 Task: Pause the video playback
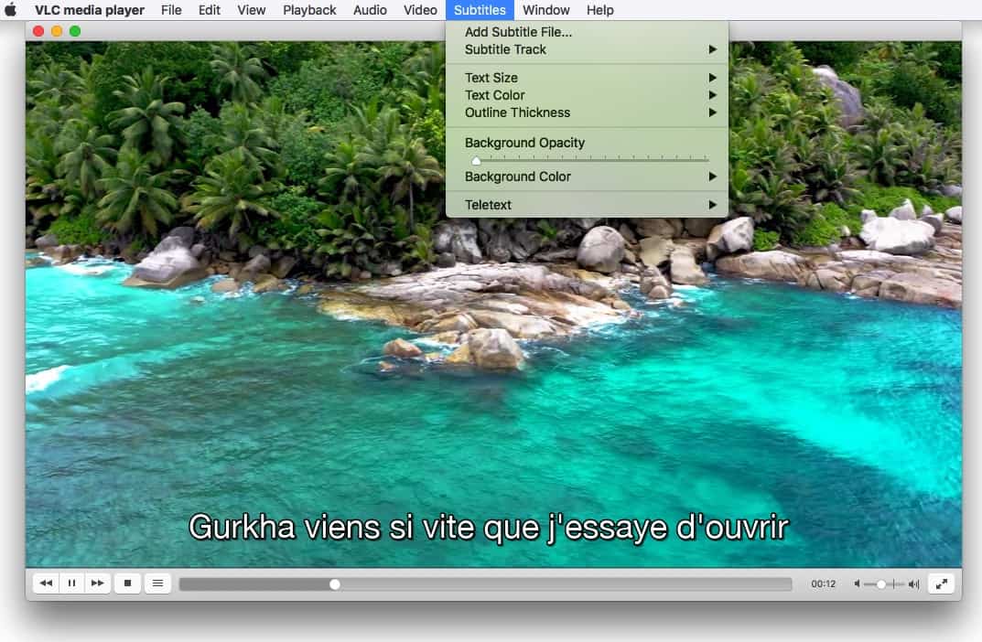(71, 583)
